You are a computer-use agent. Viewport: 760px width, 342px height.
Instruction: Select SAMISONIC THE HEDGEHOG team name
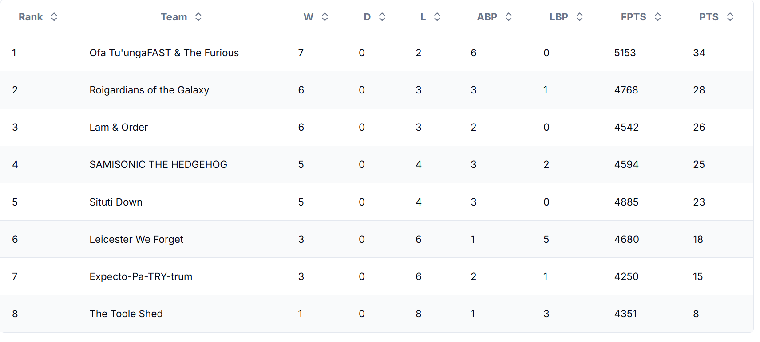[x=158, y=164]
